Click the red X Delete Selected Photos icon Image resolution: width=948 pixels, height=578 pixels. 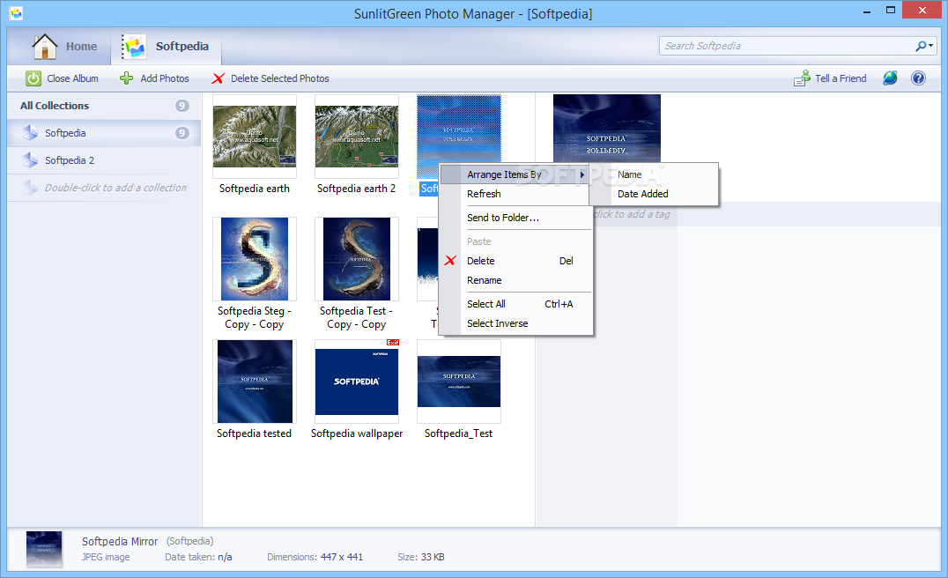[x=218, y=78]
